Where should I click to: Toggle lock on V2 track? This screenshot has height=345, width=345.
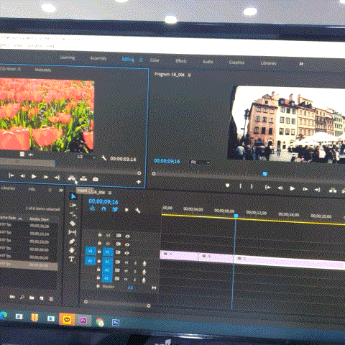99,243
